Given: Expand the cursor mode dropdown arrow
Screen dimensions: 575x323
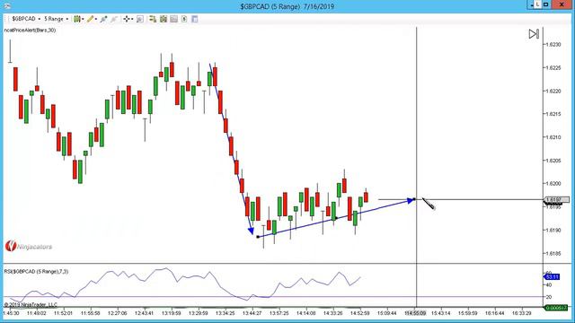Looking at the screenshot, I should coord(132,19).
